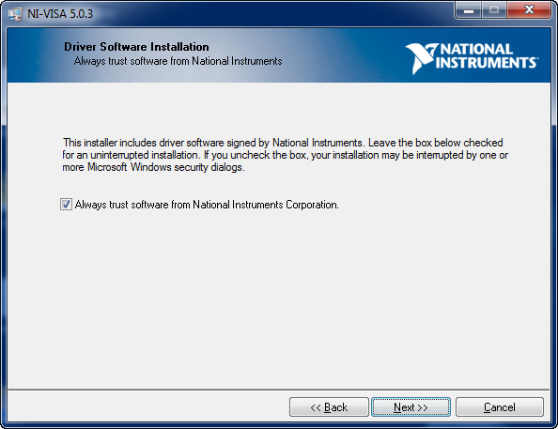
Task: Click the paragraph starting 'This installer includes driver software'
Action: point(285,155)
